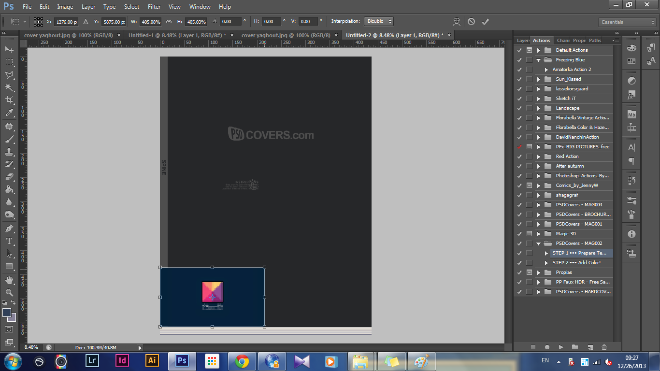This screenshot has width=660, height=371.
Task: Open the Filter menu
Action: 154,7
